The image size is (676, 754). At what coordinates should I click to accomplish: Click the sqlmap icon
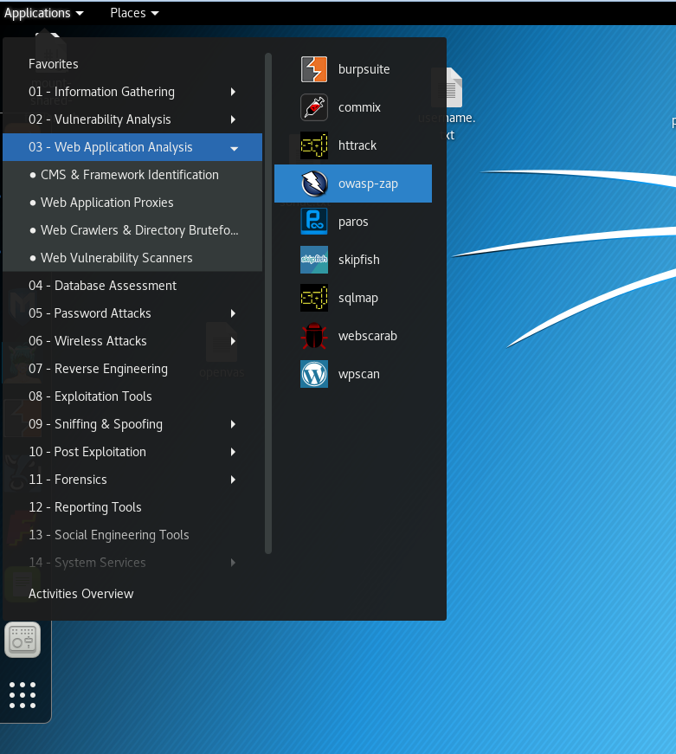(x=314, y=298)
